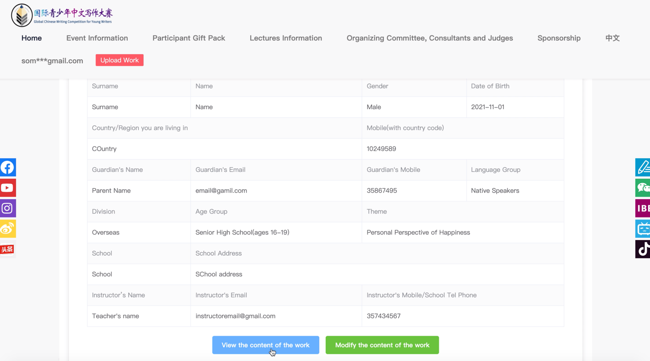The height and width of the screenshot is (361, 650).
Task: Click the COuntry value cell
Action: pos(224,149)
